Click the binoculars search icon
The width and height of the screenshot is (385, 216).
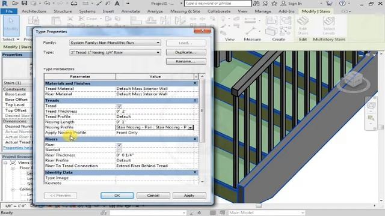(256, 4)
